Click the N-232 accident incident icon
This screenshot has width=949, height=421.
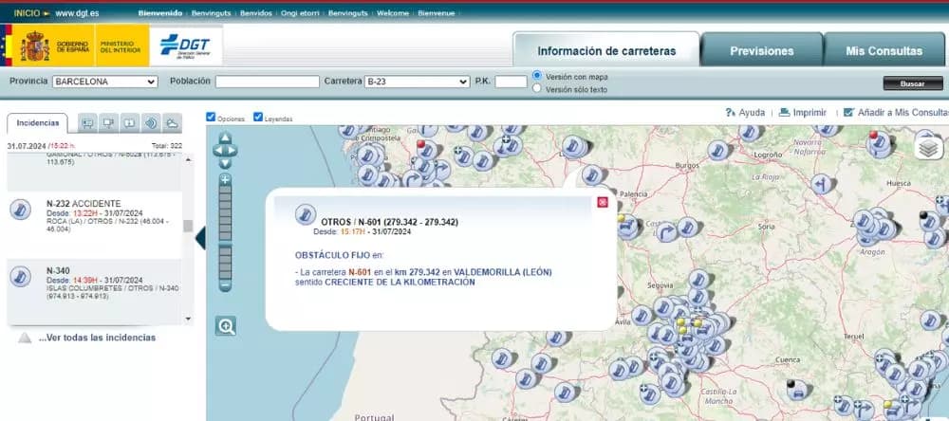pyautogui.click(x=20, y=210)
